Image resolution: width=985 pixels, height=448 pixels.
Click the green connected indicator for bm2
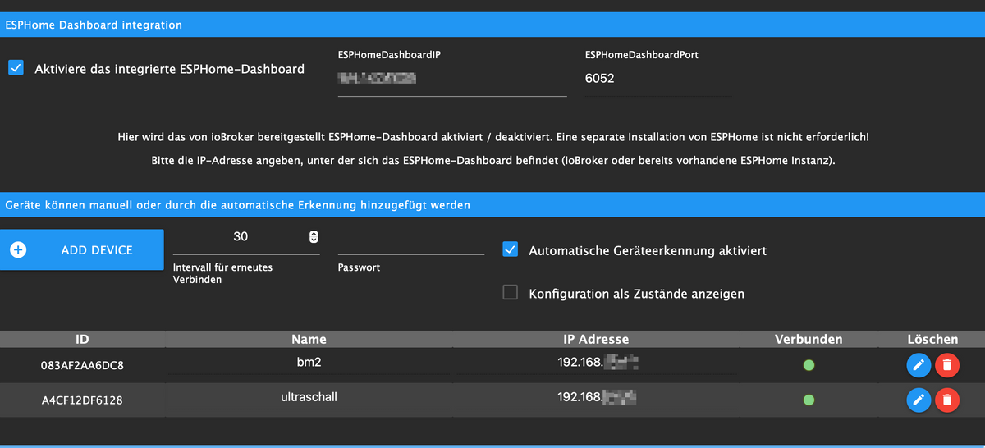(809, 364)
